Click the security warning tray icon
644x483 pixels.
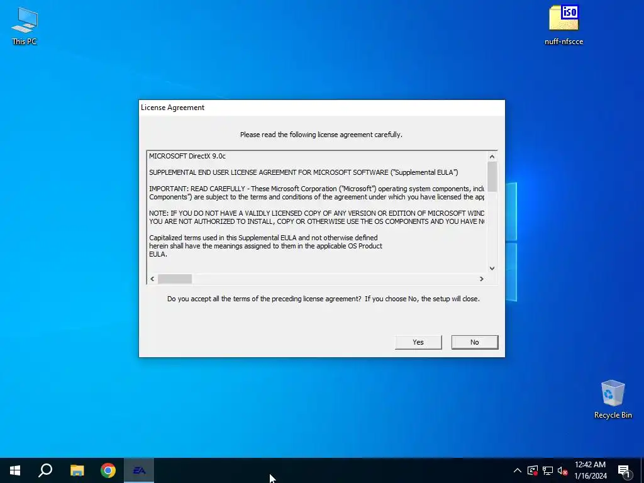tap(533, 470)
